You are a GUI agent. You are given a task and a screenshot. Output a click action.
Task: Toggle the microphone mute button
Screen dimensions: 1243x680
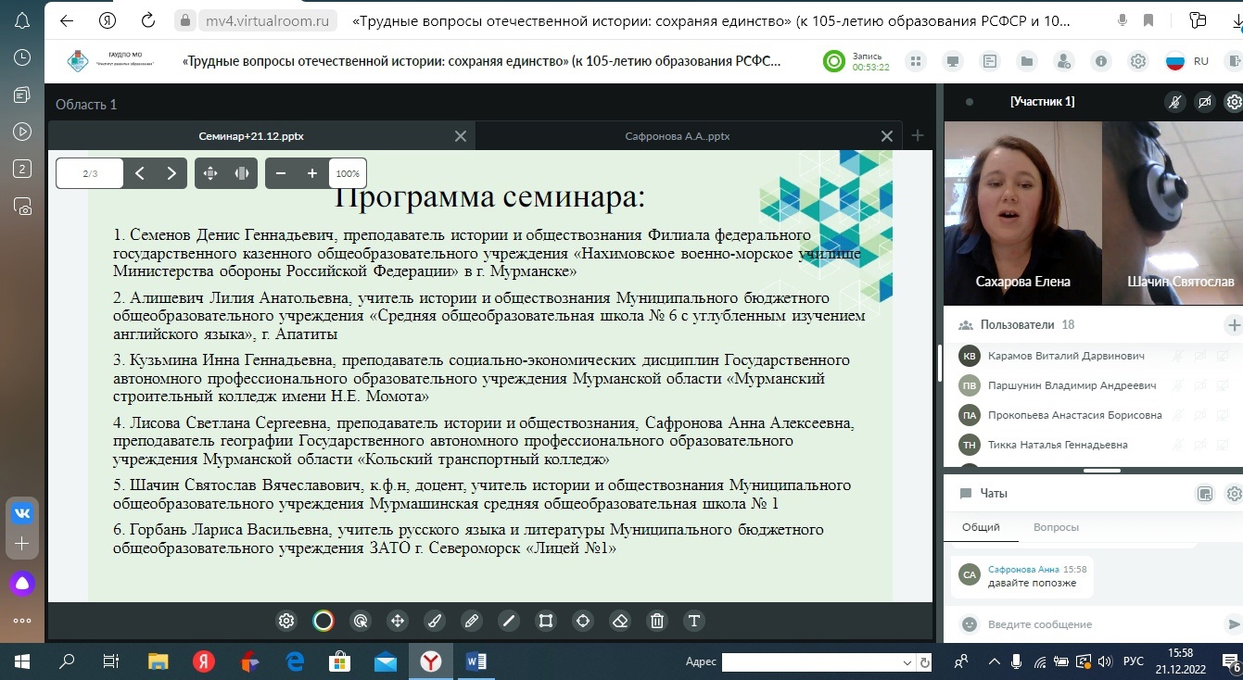pyautogui.click(x=1174, y=102)
